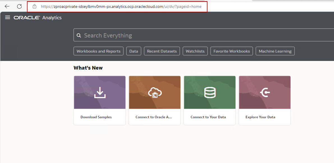Filter by Data
The width and height of the screenshot is (334, 163).
(x=134, y=51)
